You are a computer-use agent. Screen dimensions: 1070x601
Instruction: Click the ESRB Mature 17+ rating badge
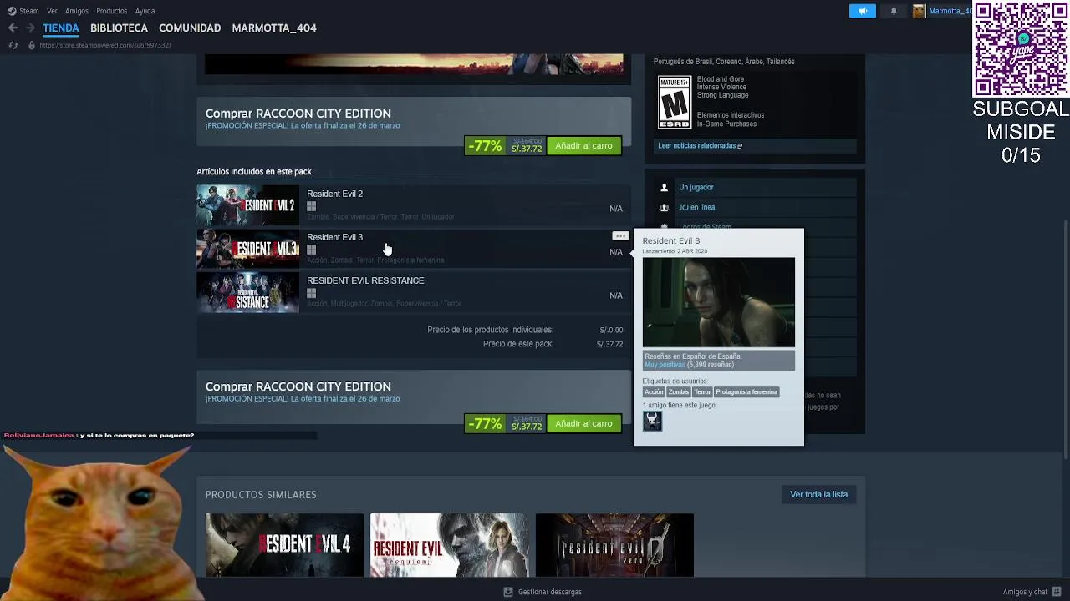click(675, 102)
